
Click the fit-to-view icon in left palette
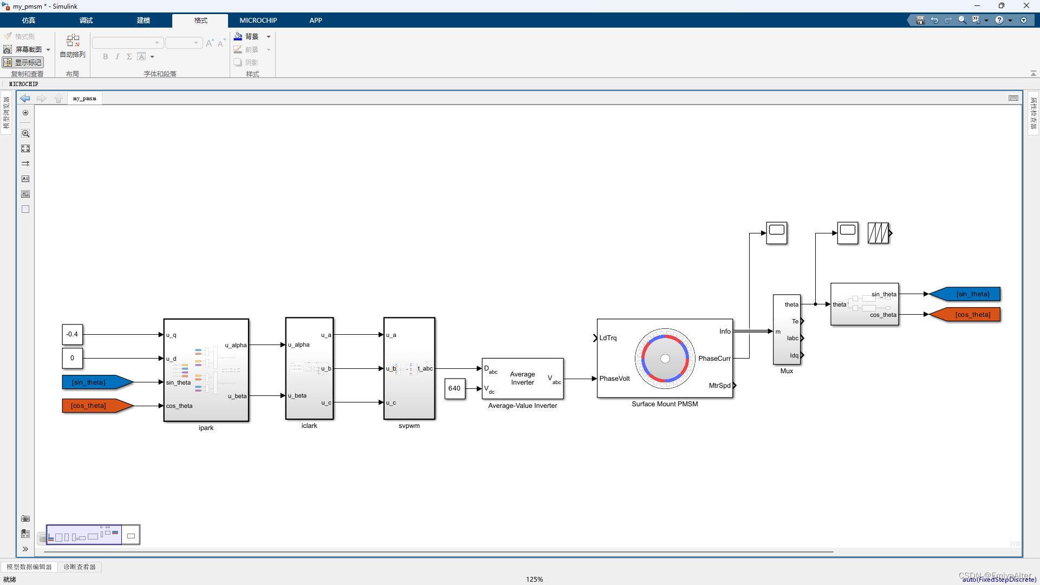coord(25,148)
